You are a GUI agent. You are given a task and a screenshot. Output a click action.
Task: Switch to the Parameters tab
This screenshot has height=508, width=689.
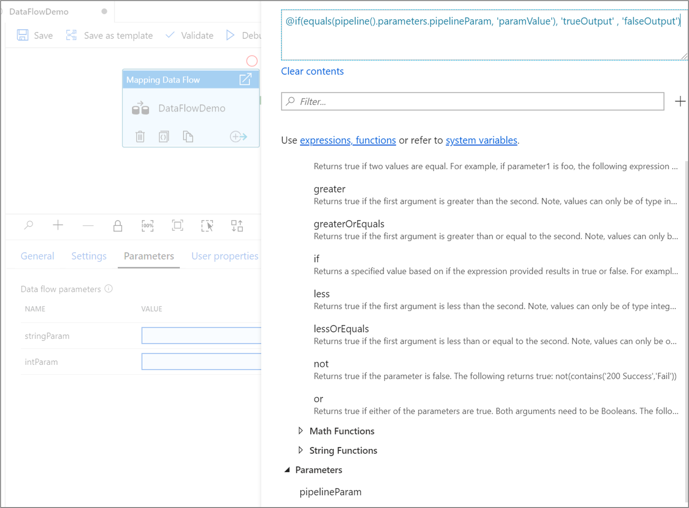point(149,256)
